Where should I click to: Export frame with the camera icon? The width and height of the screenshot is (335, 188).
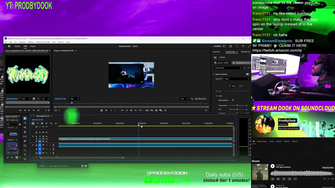point(156,110)
